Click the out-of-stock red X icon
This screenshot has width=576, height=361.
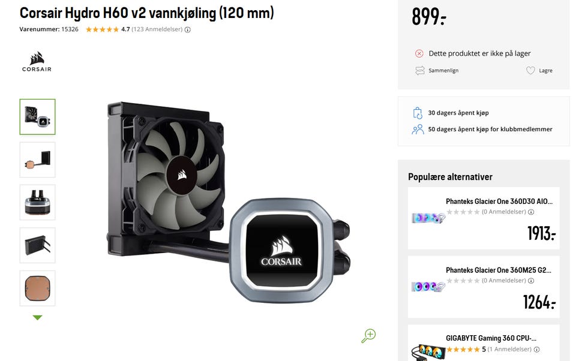click(x=419, y=53)
